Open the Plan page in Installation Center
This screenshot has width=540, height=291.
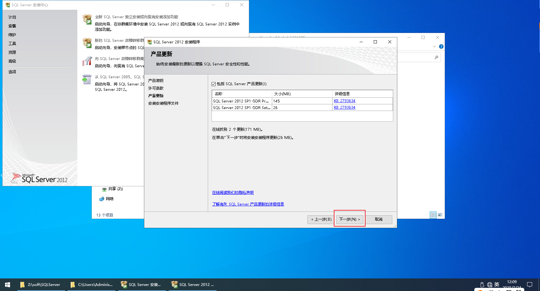[x=12, y=17]
